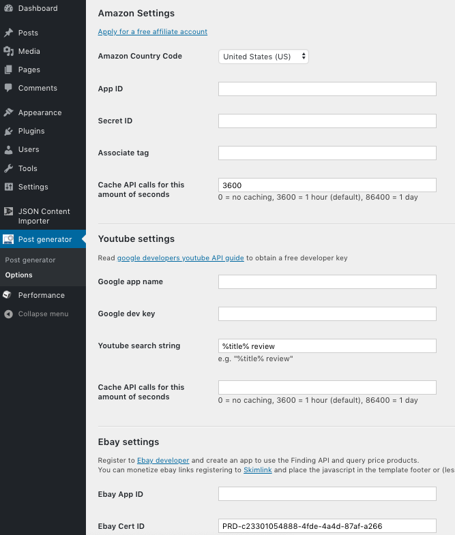Focus the Google dev key field
The height and width of the screenshot is (535, 455).
[x=327, y=314]
